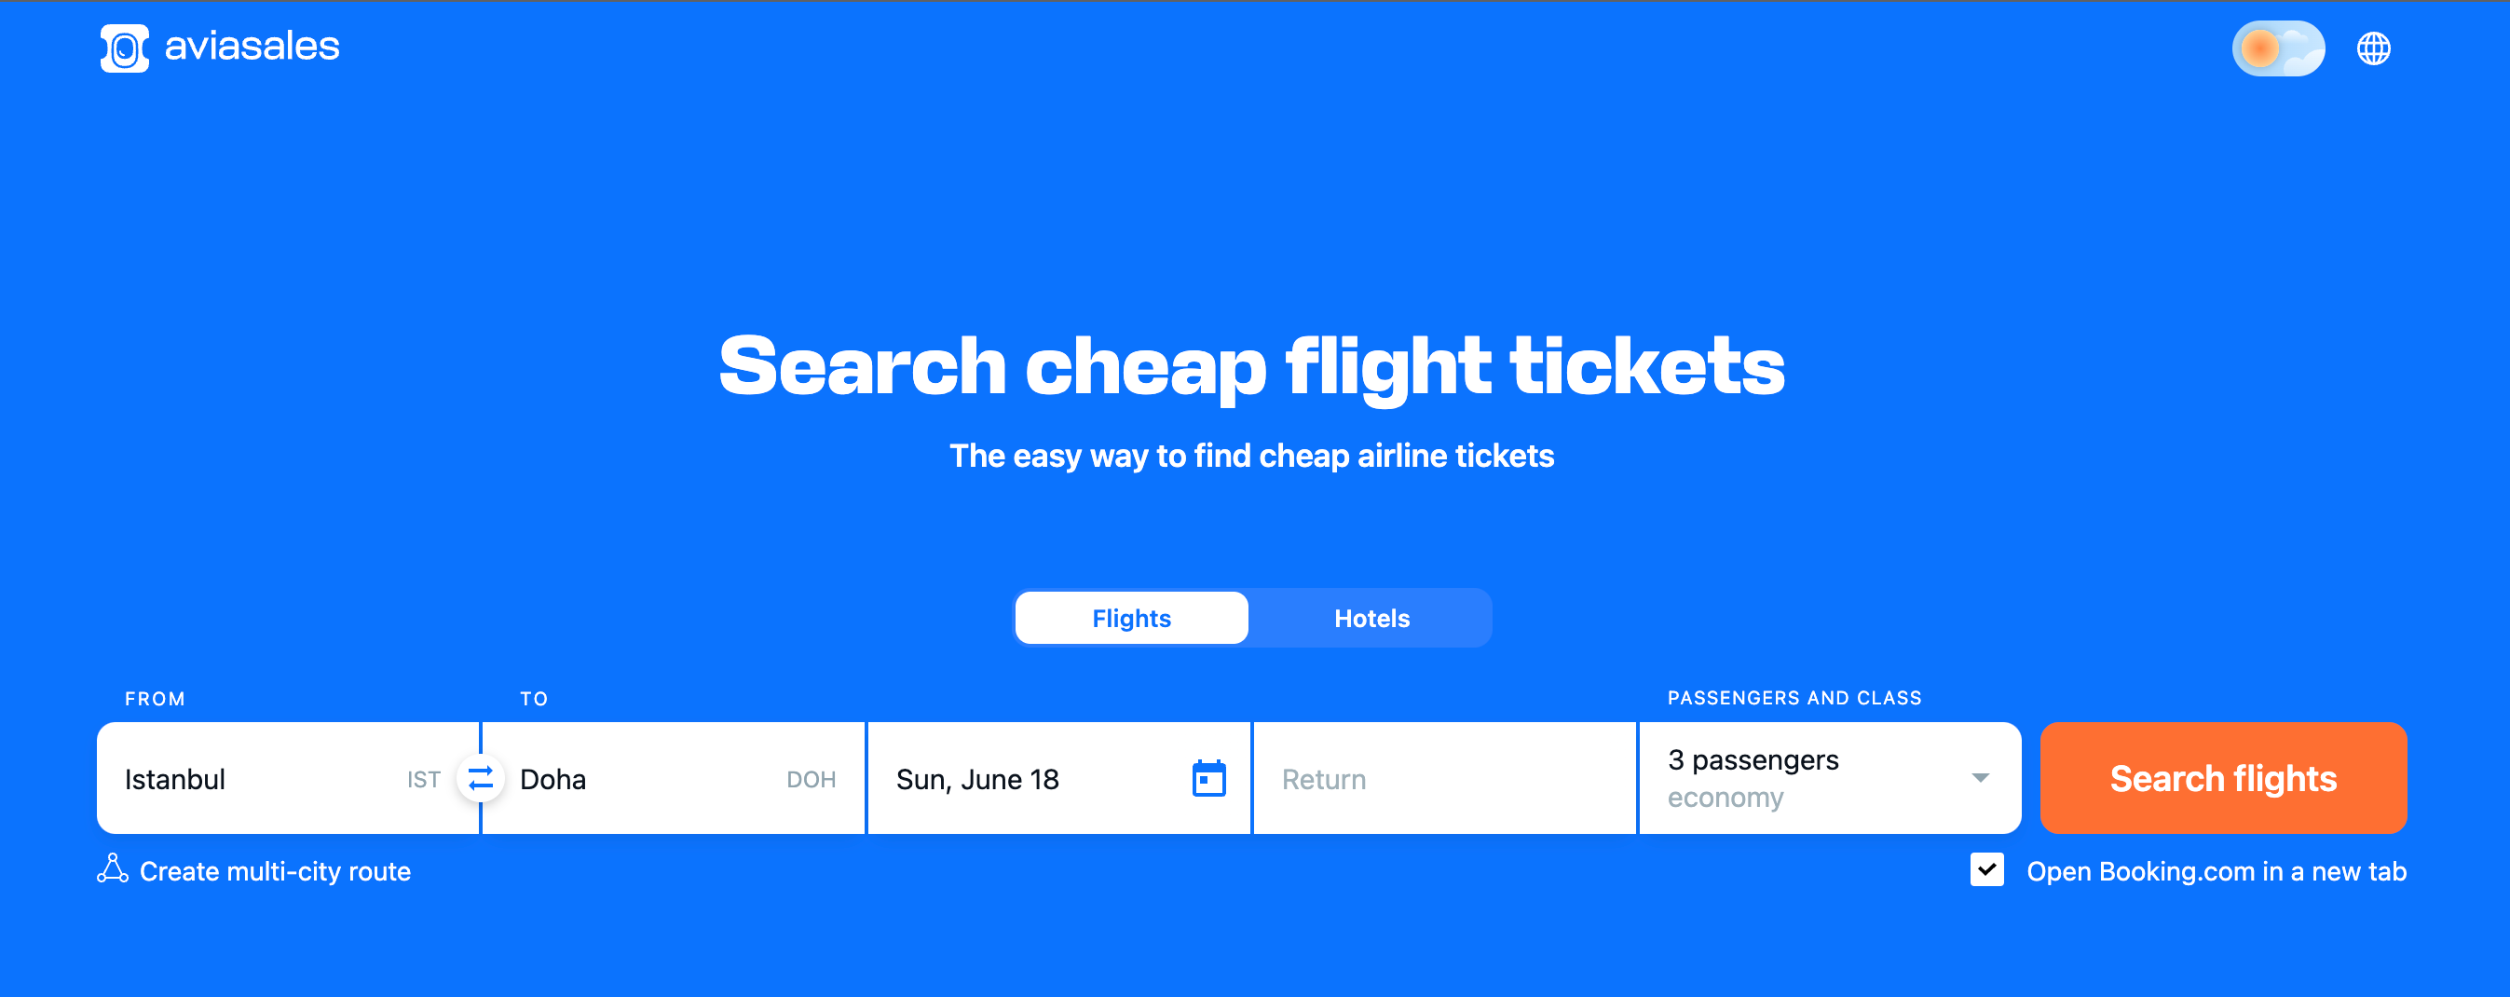The image size is (2510, 997).
Task: Click the aviasales logo icon
Action: click(125, 48)
